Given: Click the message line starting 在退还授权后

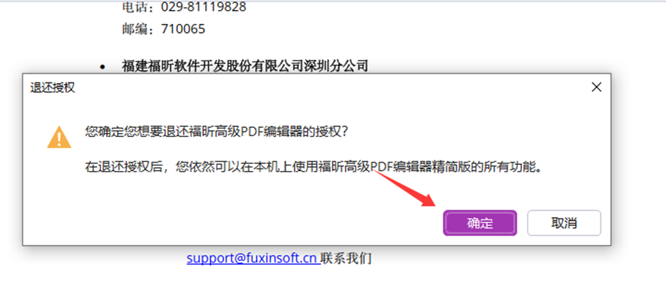Looking at the screenshot, I should [314, 167].
